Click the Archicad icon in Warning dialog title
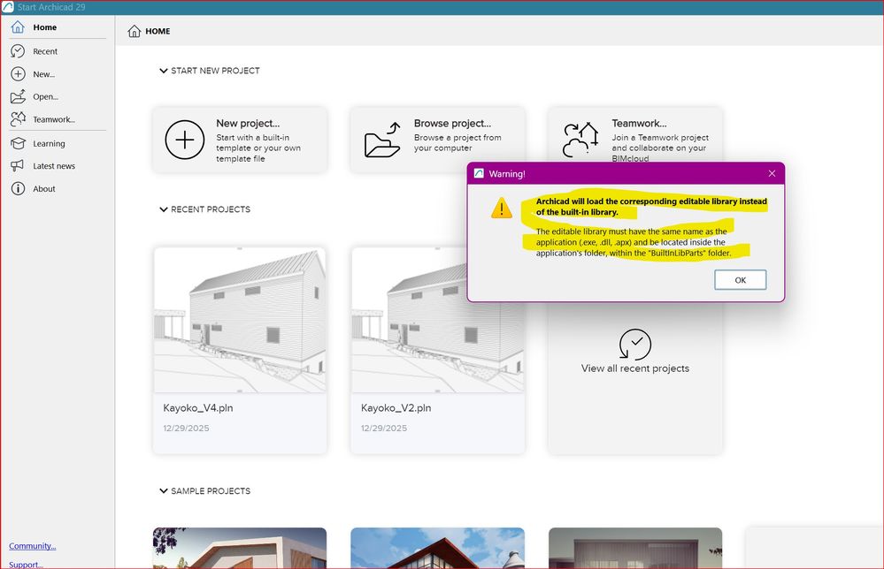 (479, 173)
